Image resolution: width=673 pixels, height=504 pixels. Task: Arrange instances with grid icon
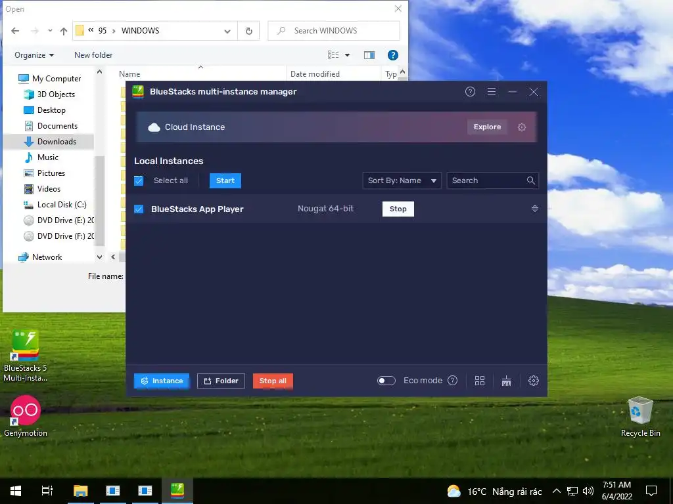[x=480, y=381]
